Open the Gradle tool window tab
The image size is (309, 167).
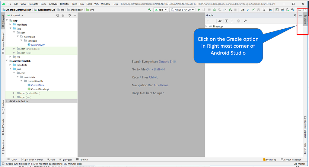(x=305, y=19)
